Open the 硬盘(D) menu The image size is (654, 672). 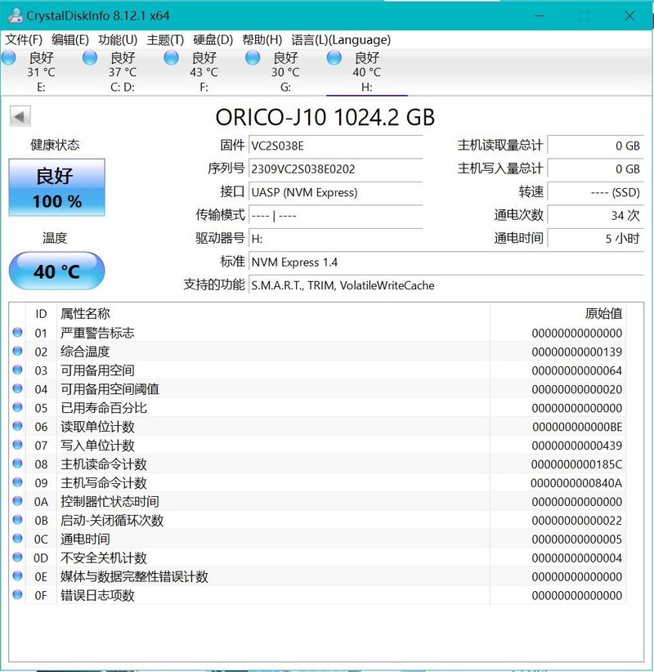click(x=211, y=39)
